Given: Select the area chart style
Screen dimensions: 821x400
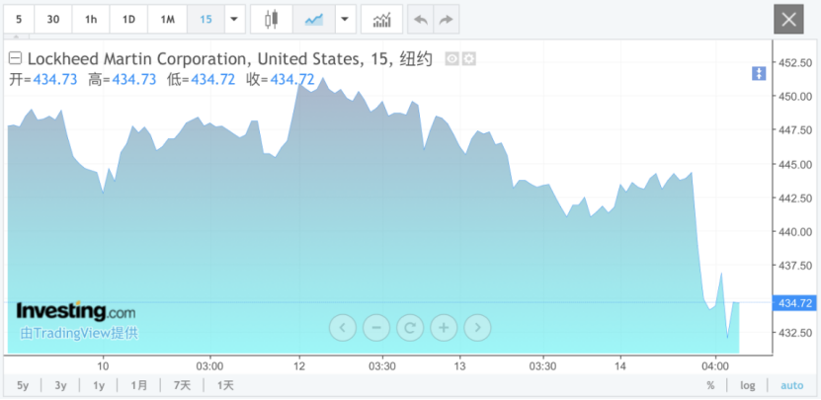Looking at the screenshot, I should tap(314, 20).
